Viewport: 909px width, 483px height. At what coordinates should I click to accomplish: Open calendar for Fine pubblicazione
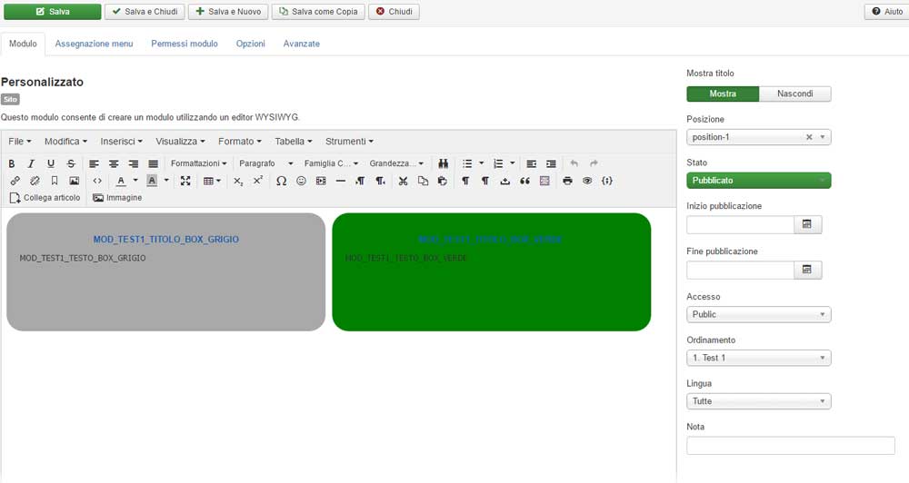807,270
